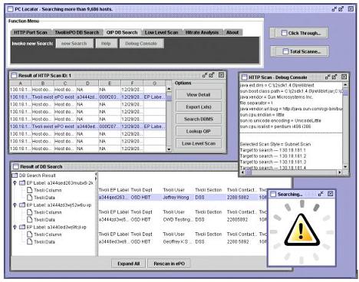Click the Click Through... window icon
Image resolution: width=359 pixels, height=282 pixels.
point(284,33)
